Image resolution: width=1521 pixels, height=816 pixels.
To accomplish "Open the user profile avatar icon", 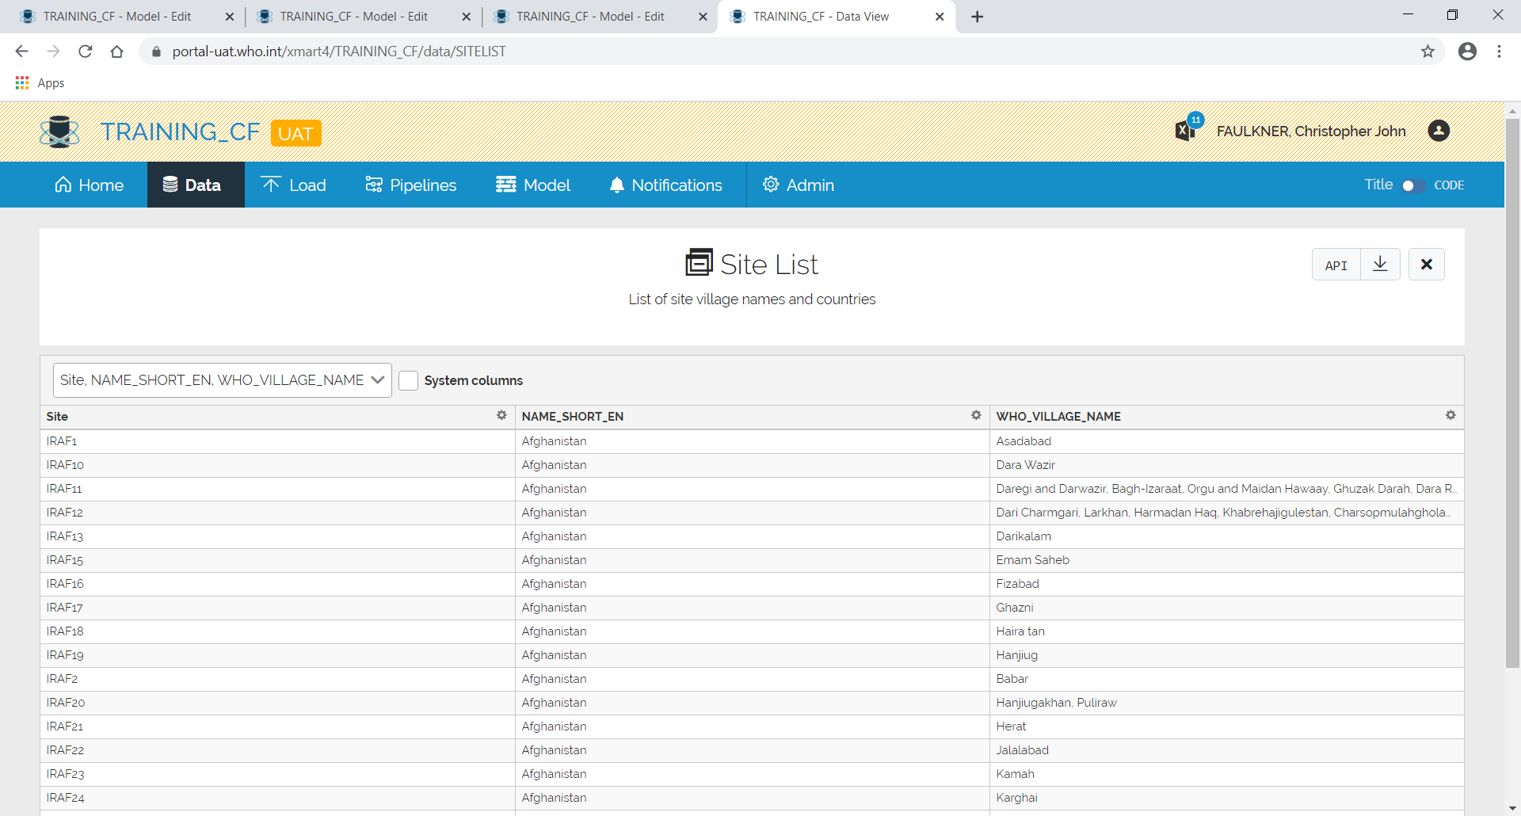I will coord(1439,131).
